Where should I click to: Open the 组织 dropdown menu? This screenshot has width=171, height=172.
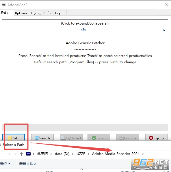[5, 164]
